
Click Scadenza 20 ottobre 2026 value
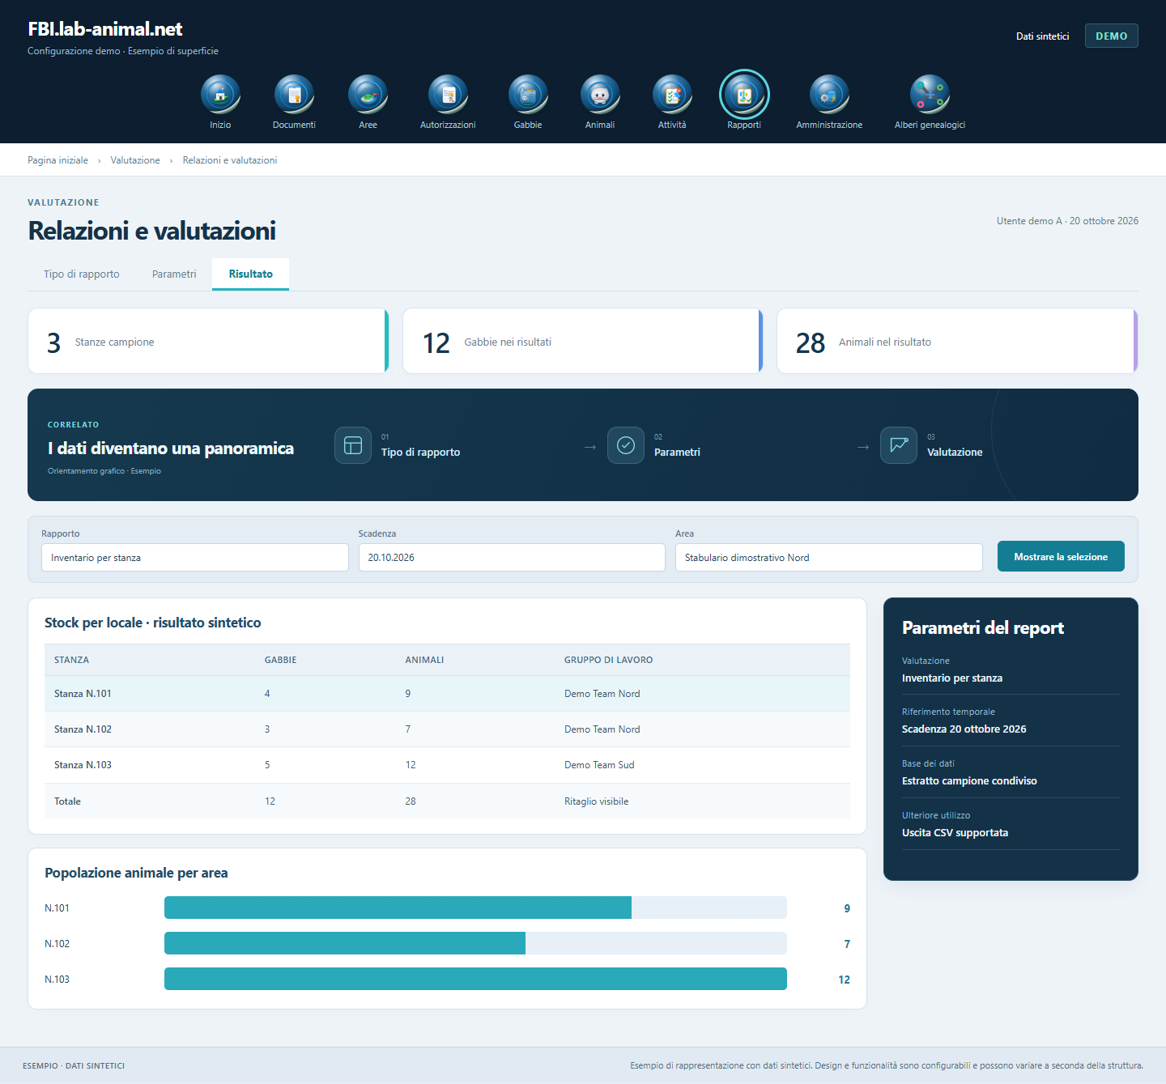click(964, 729)
